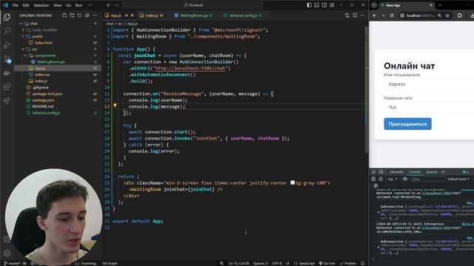Open the Accounts icon in activity bar

click(7, 239)
